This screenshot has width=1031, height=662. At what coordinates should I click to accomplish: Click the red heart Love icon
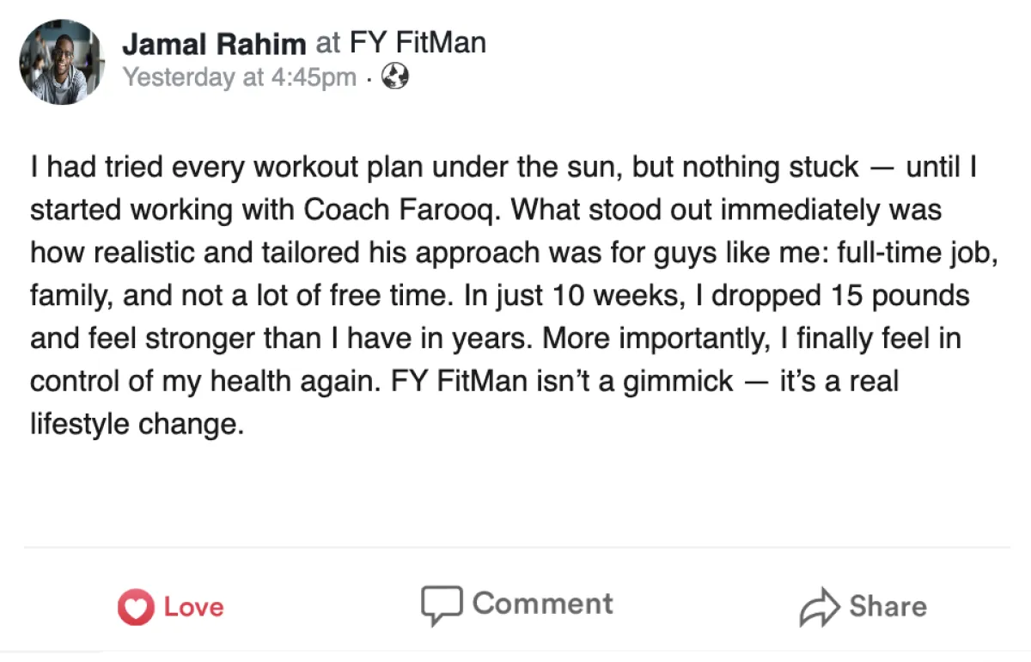pyautogui.click(x=134, y=607)
